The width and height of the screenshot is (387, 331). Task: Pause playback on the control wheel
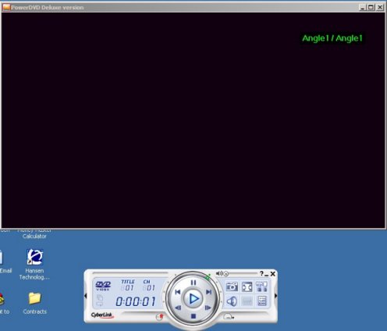tap(193, 283)
